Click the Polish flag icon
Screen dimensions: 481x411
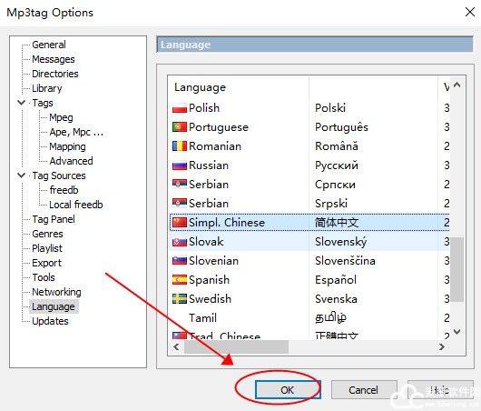pos(180,108)
